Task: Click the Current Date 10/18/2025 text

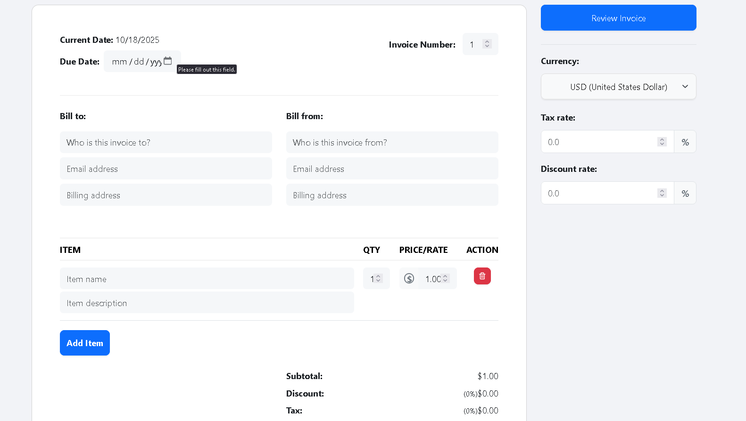Action: point(109,40)
